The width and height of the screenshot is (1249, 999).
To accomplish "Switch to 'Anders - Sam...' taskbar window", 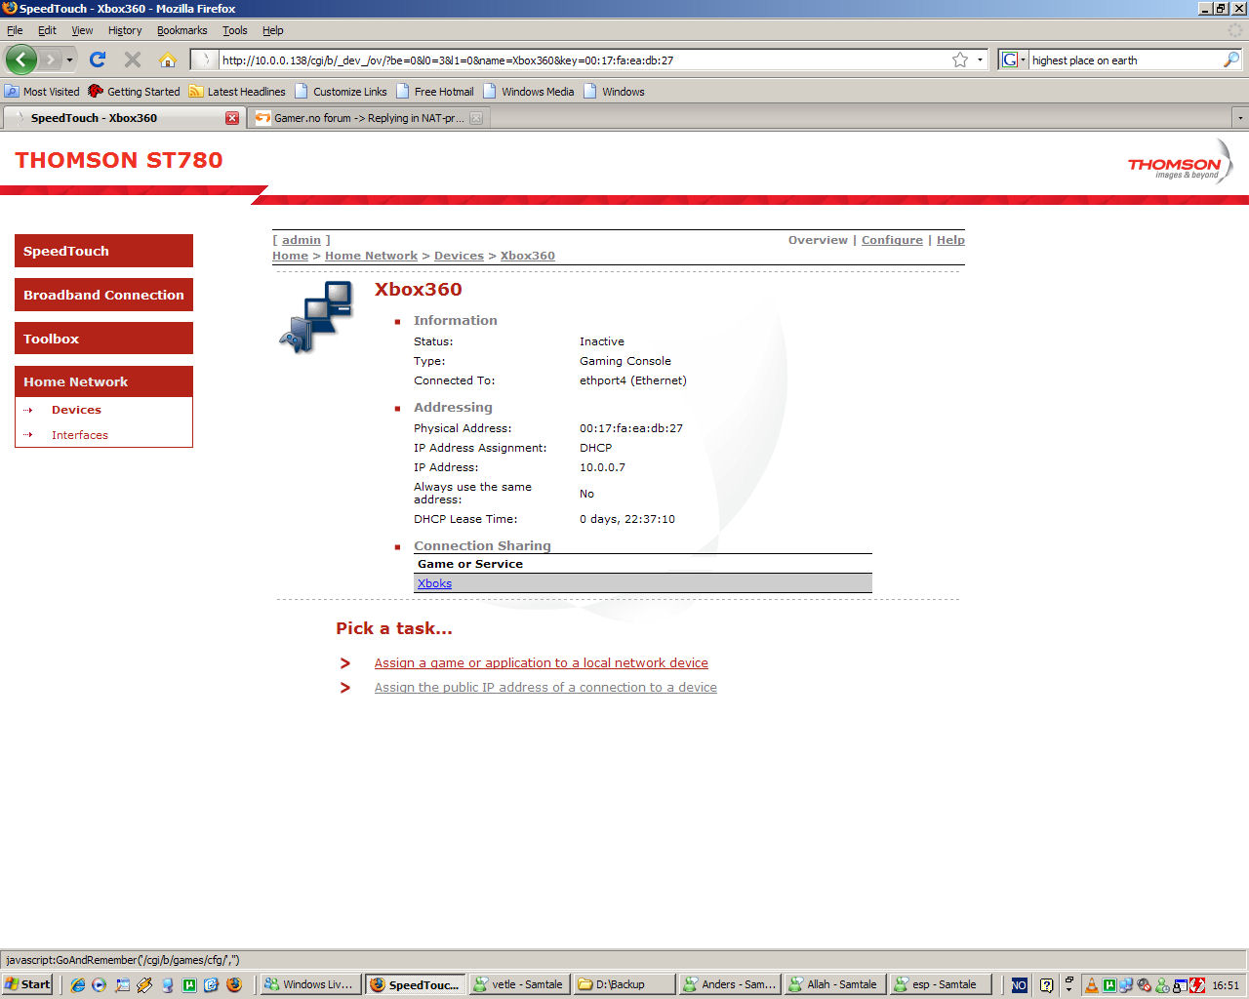I will click(x=730, y=984).
